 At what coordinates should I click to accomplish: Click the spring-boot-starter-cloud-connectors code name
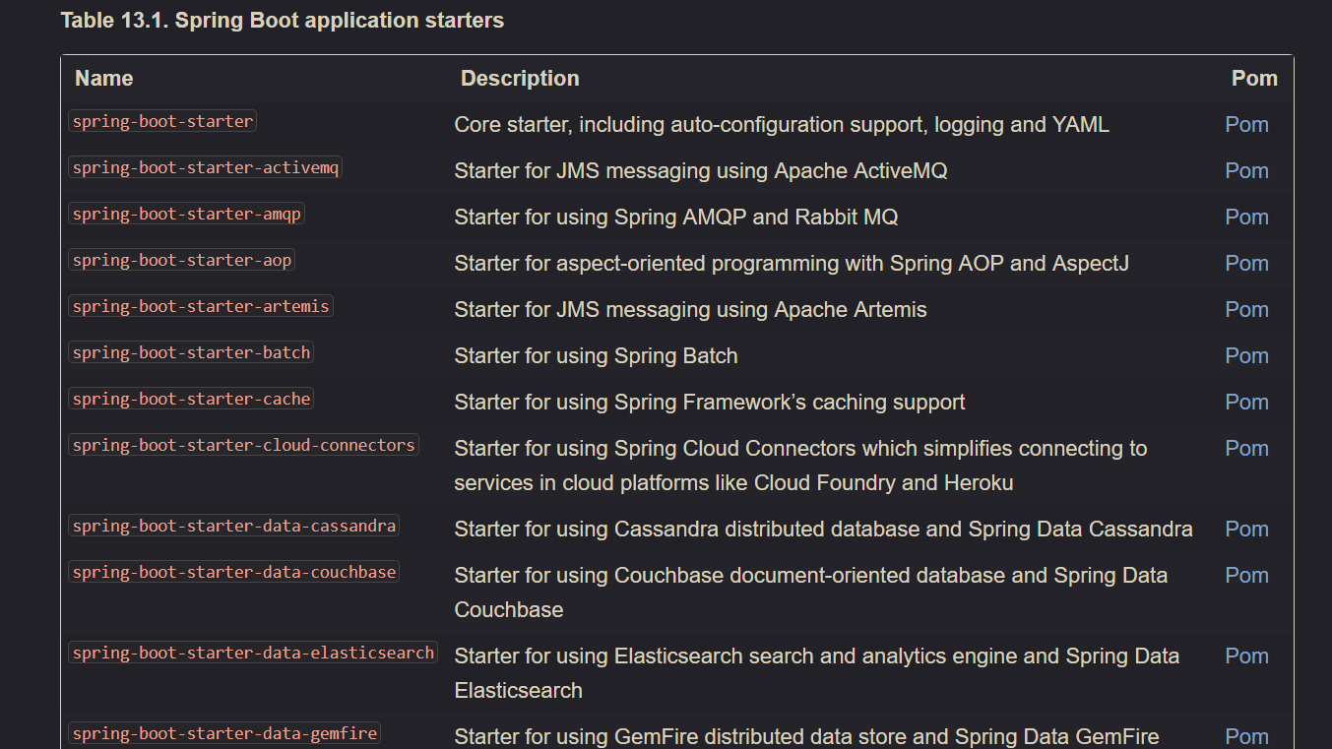[x=243, y=445]
